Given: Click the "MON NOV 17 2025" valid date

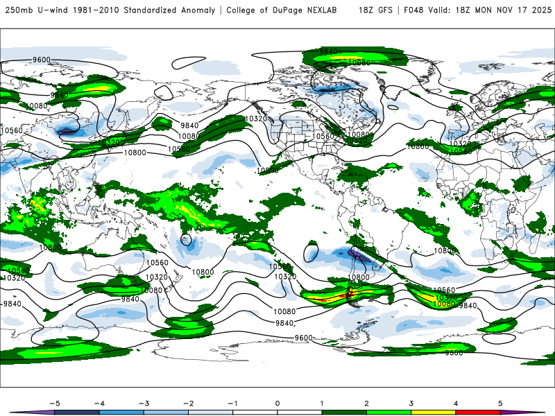Looking at the screenshot, I should pos(513,10).
